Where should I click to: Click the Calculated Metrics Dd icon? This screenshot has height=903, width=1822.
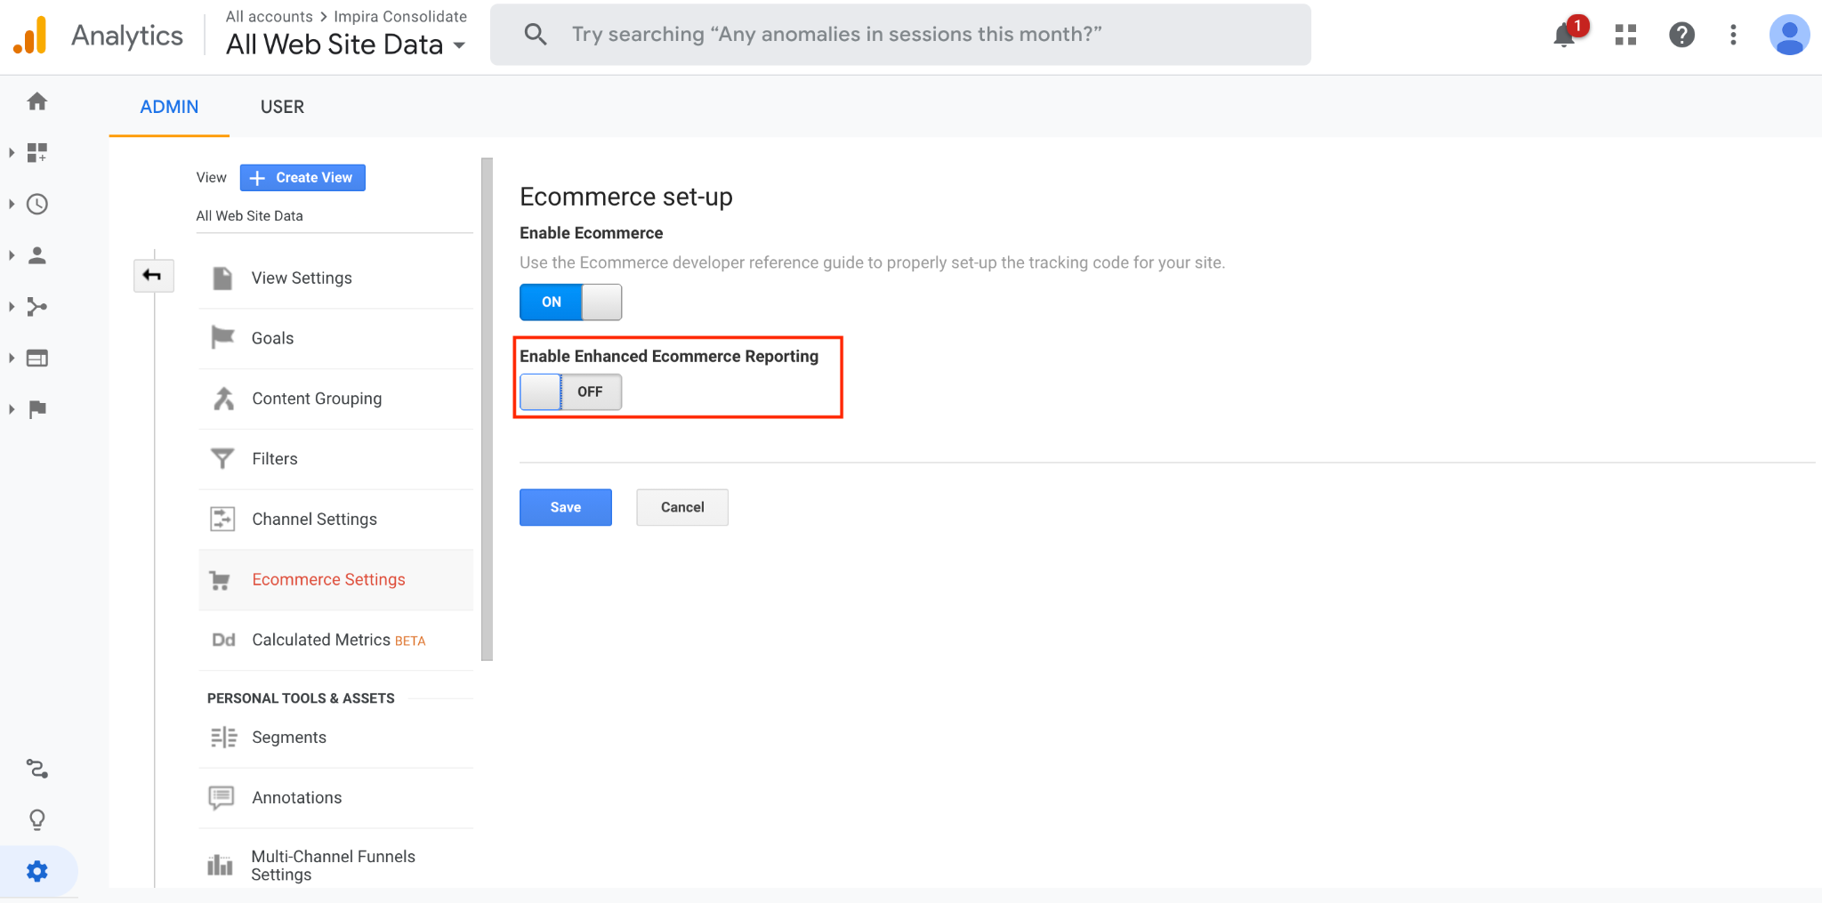[223, 641]
